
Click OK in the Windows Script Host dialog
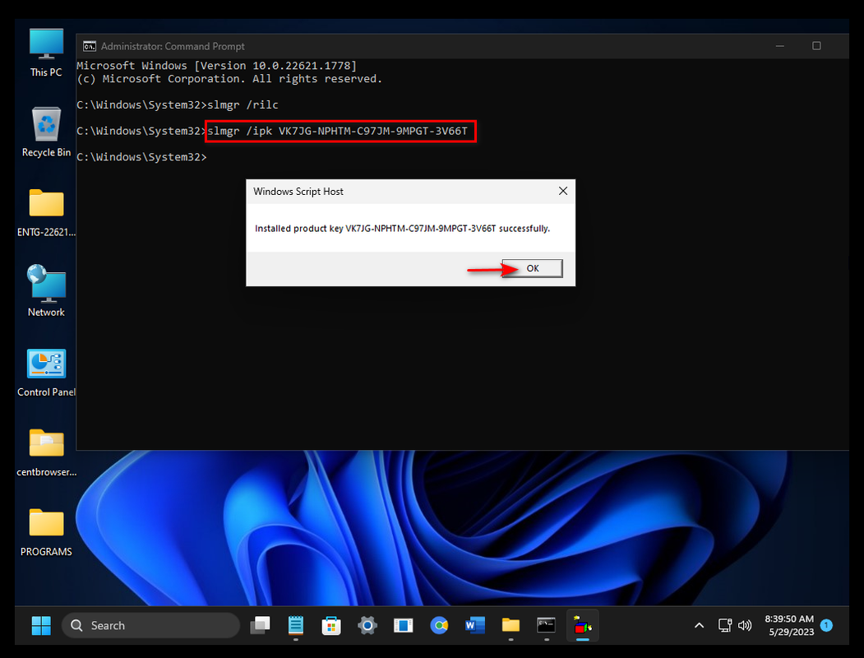coord(532,268)
